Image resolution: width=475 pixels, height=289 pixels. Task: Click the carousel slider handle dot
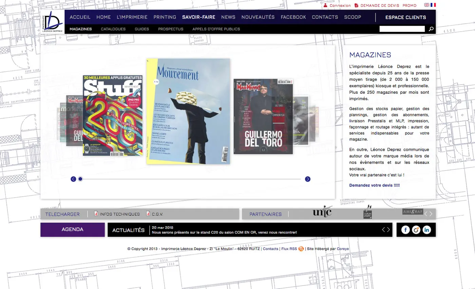(80, 179)
